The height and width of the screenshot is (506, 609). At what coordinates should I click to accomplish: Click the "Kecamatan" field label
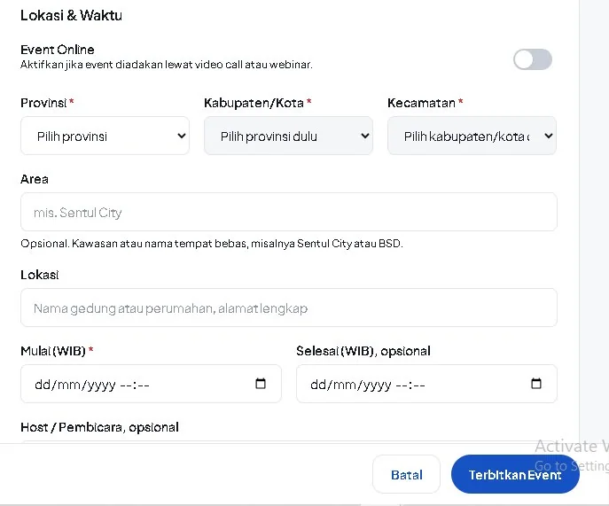coord(421,103)
